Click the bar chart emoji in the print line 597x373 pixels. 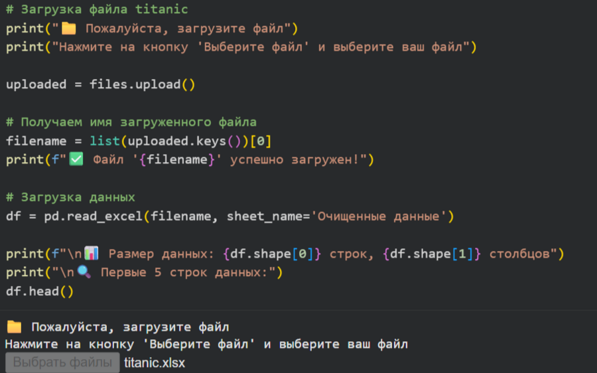[x=92, y=253]
